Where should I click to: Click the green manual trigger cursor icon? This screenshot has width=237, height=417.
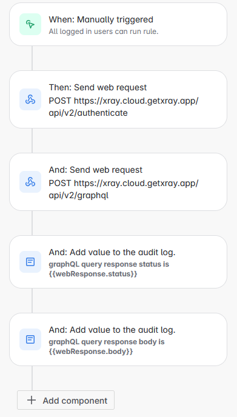click(x=30, y=24)
